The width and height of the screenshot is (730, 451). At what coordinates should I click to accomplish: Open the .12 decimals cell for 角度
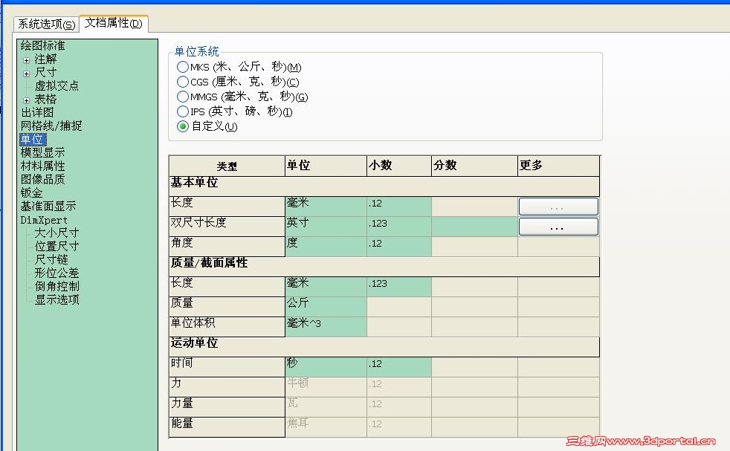[x=399, y=246]
